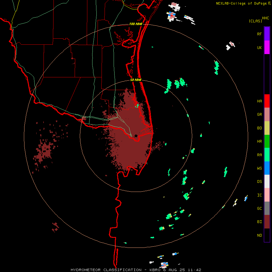The height and width of the screenshot is (272, 272).
Task: Click the RF legend label
Action: tap(259, 34)
